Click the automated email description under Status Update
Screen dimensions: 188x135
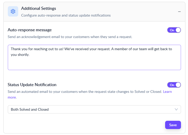pyautogui.click(x=85, y=92)
